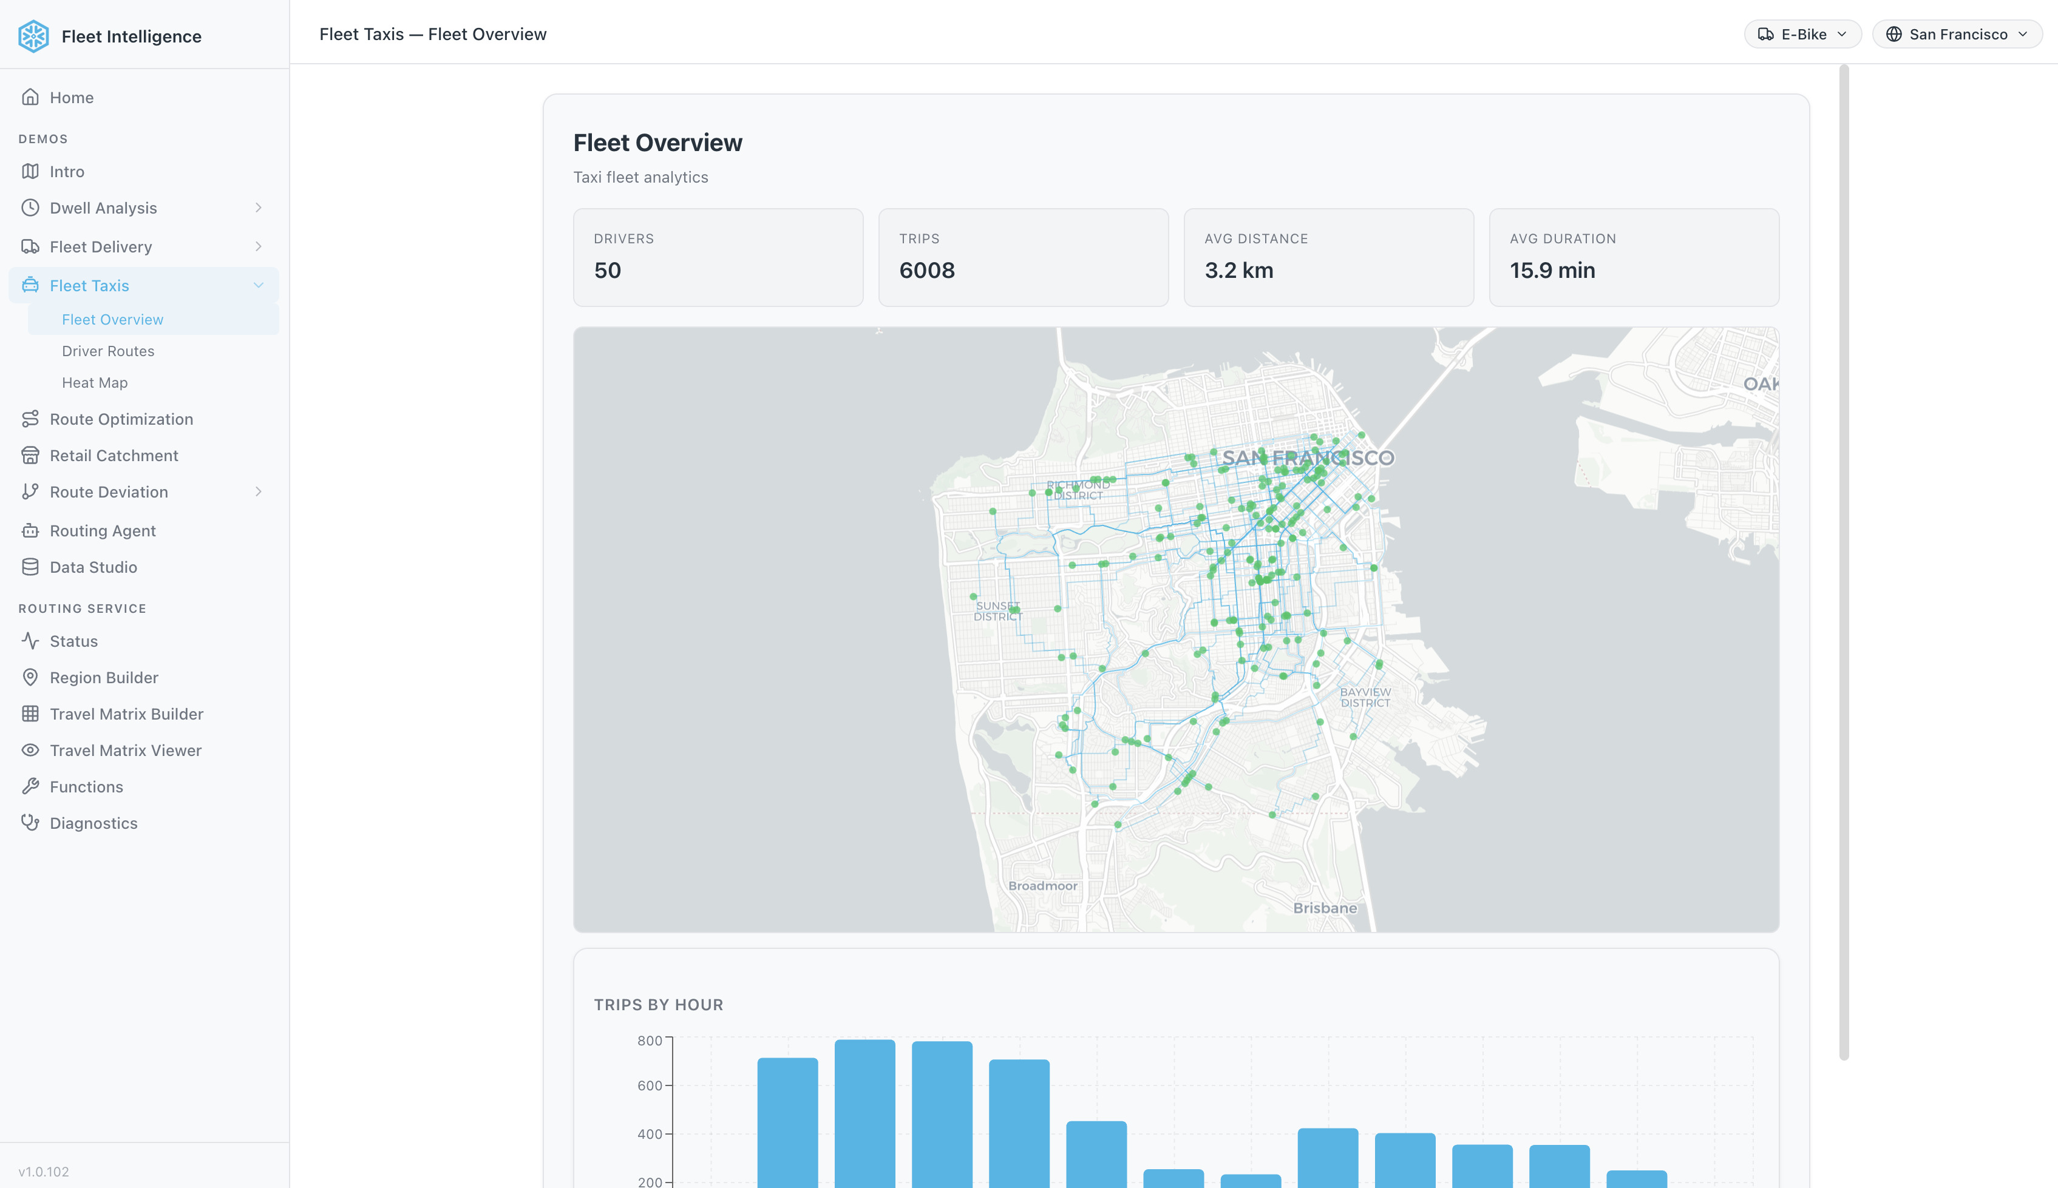Expand the Dwell Analysis submenu chevron
The height and width of the screenshot is (1188, 2058).
tap(258, 208)
